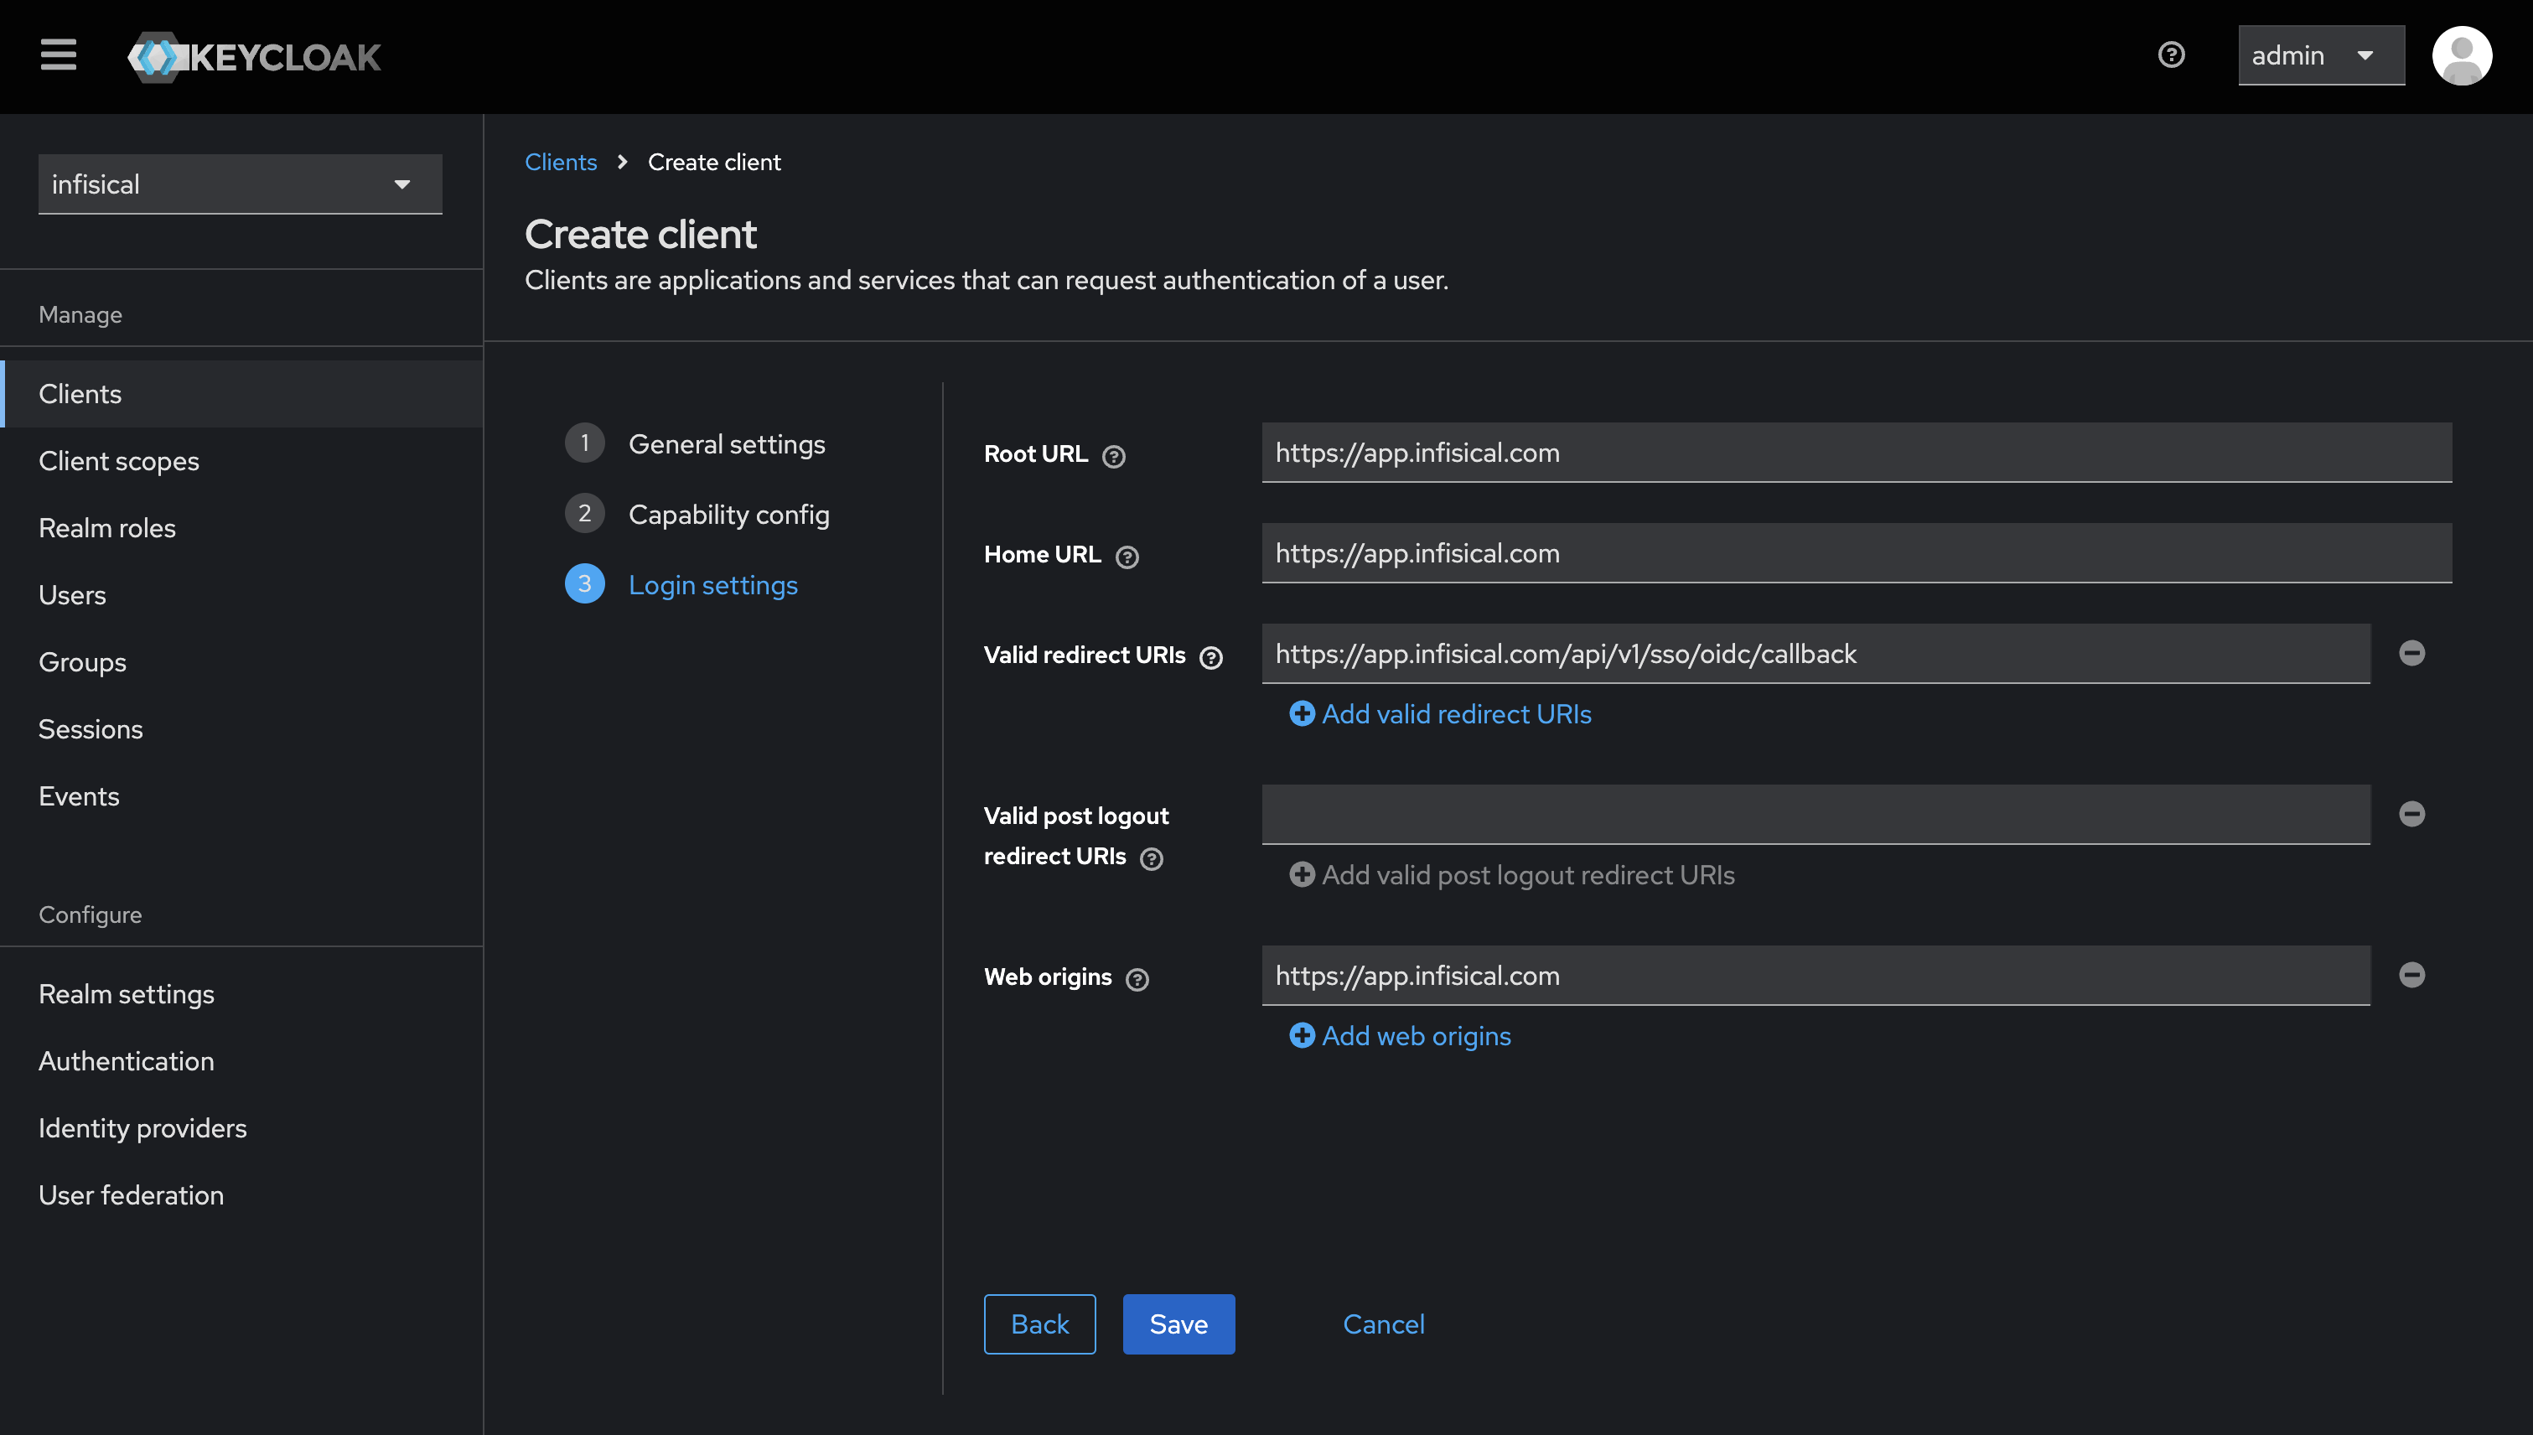This screenshot has width=2533, height=1435.
Task: Open the infisical realm selector
Action: [241, 184]
